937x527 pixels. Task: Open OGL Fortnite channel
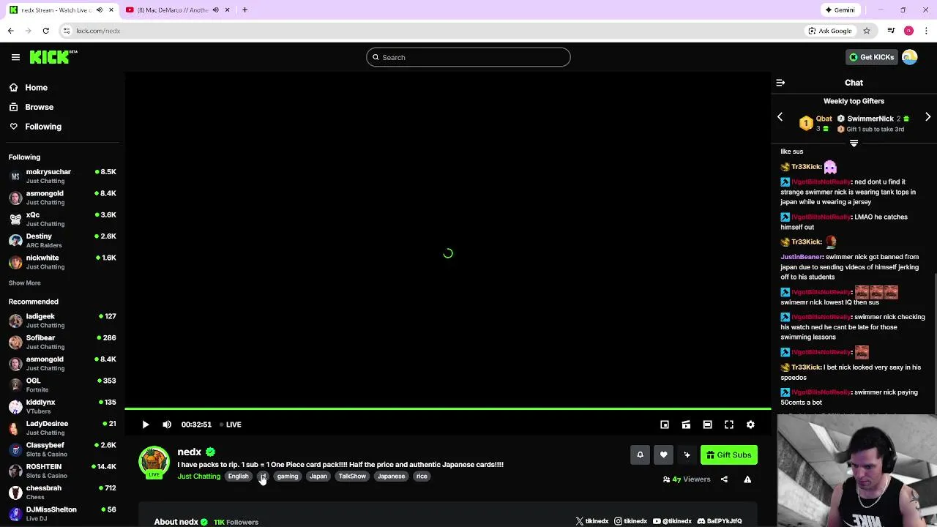point(62,385)
